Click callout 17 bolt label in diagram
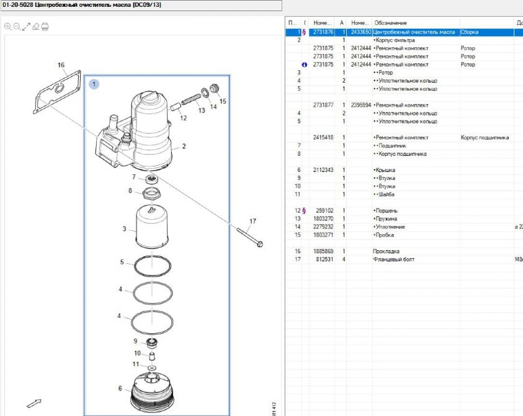The height and width of the screenshot is (416, 523). pyautogui.click(x=253, y=221)
